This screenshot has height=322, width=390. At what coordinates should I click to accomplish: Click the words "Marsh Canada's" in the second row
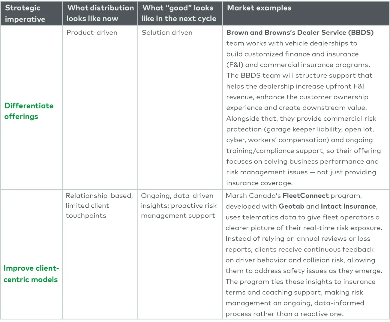(x=253, y=196)
